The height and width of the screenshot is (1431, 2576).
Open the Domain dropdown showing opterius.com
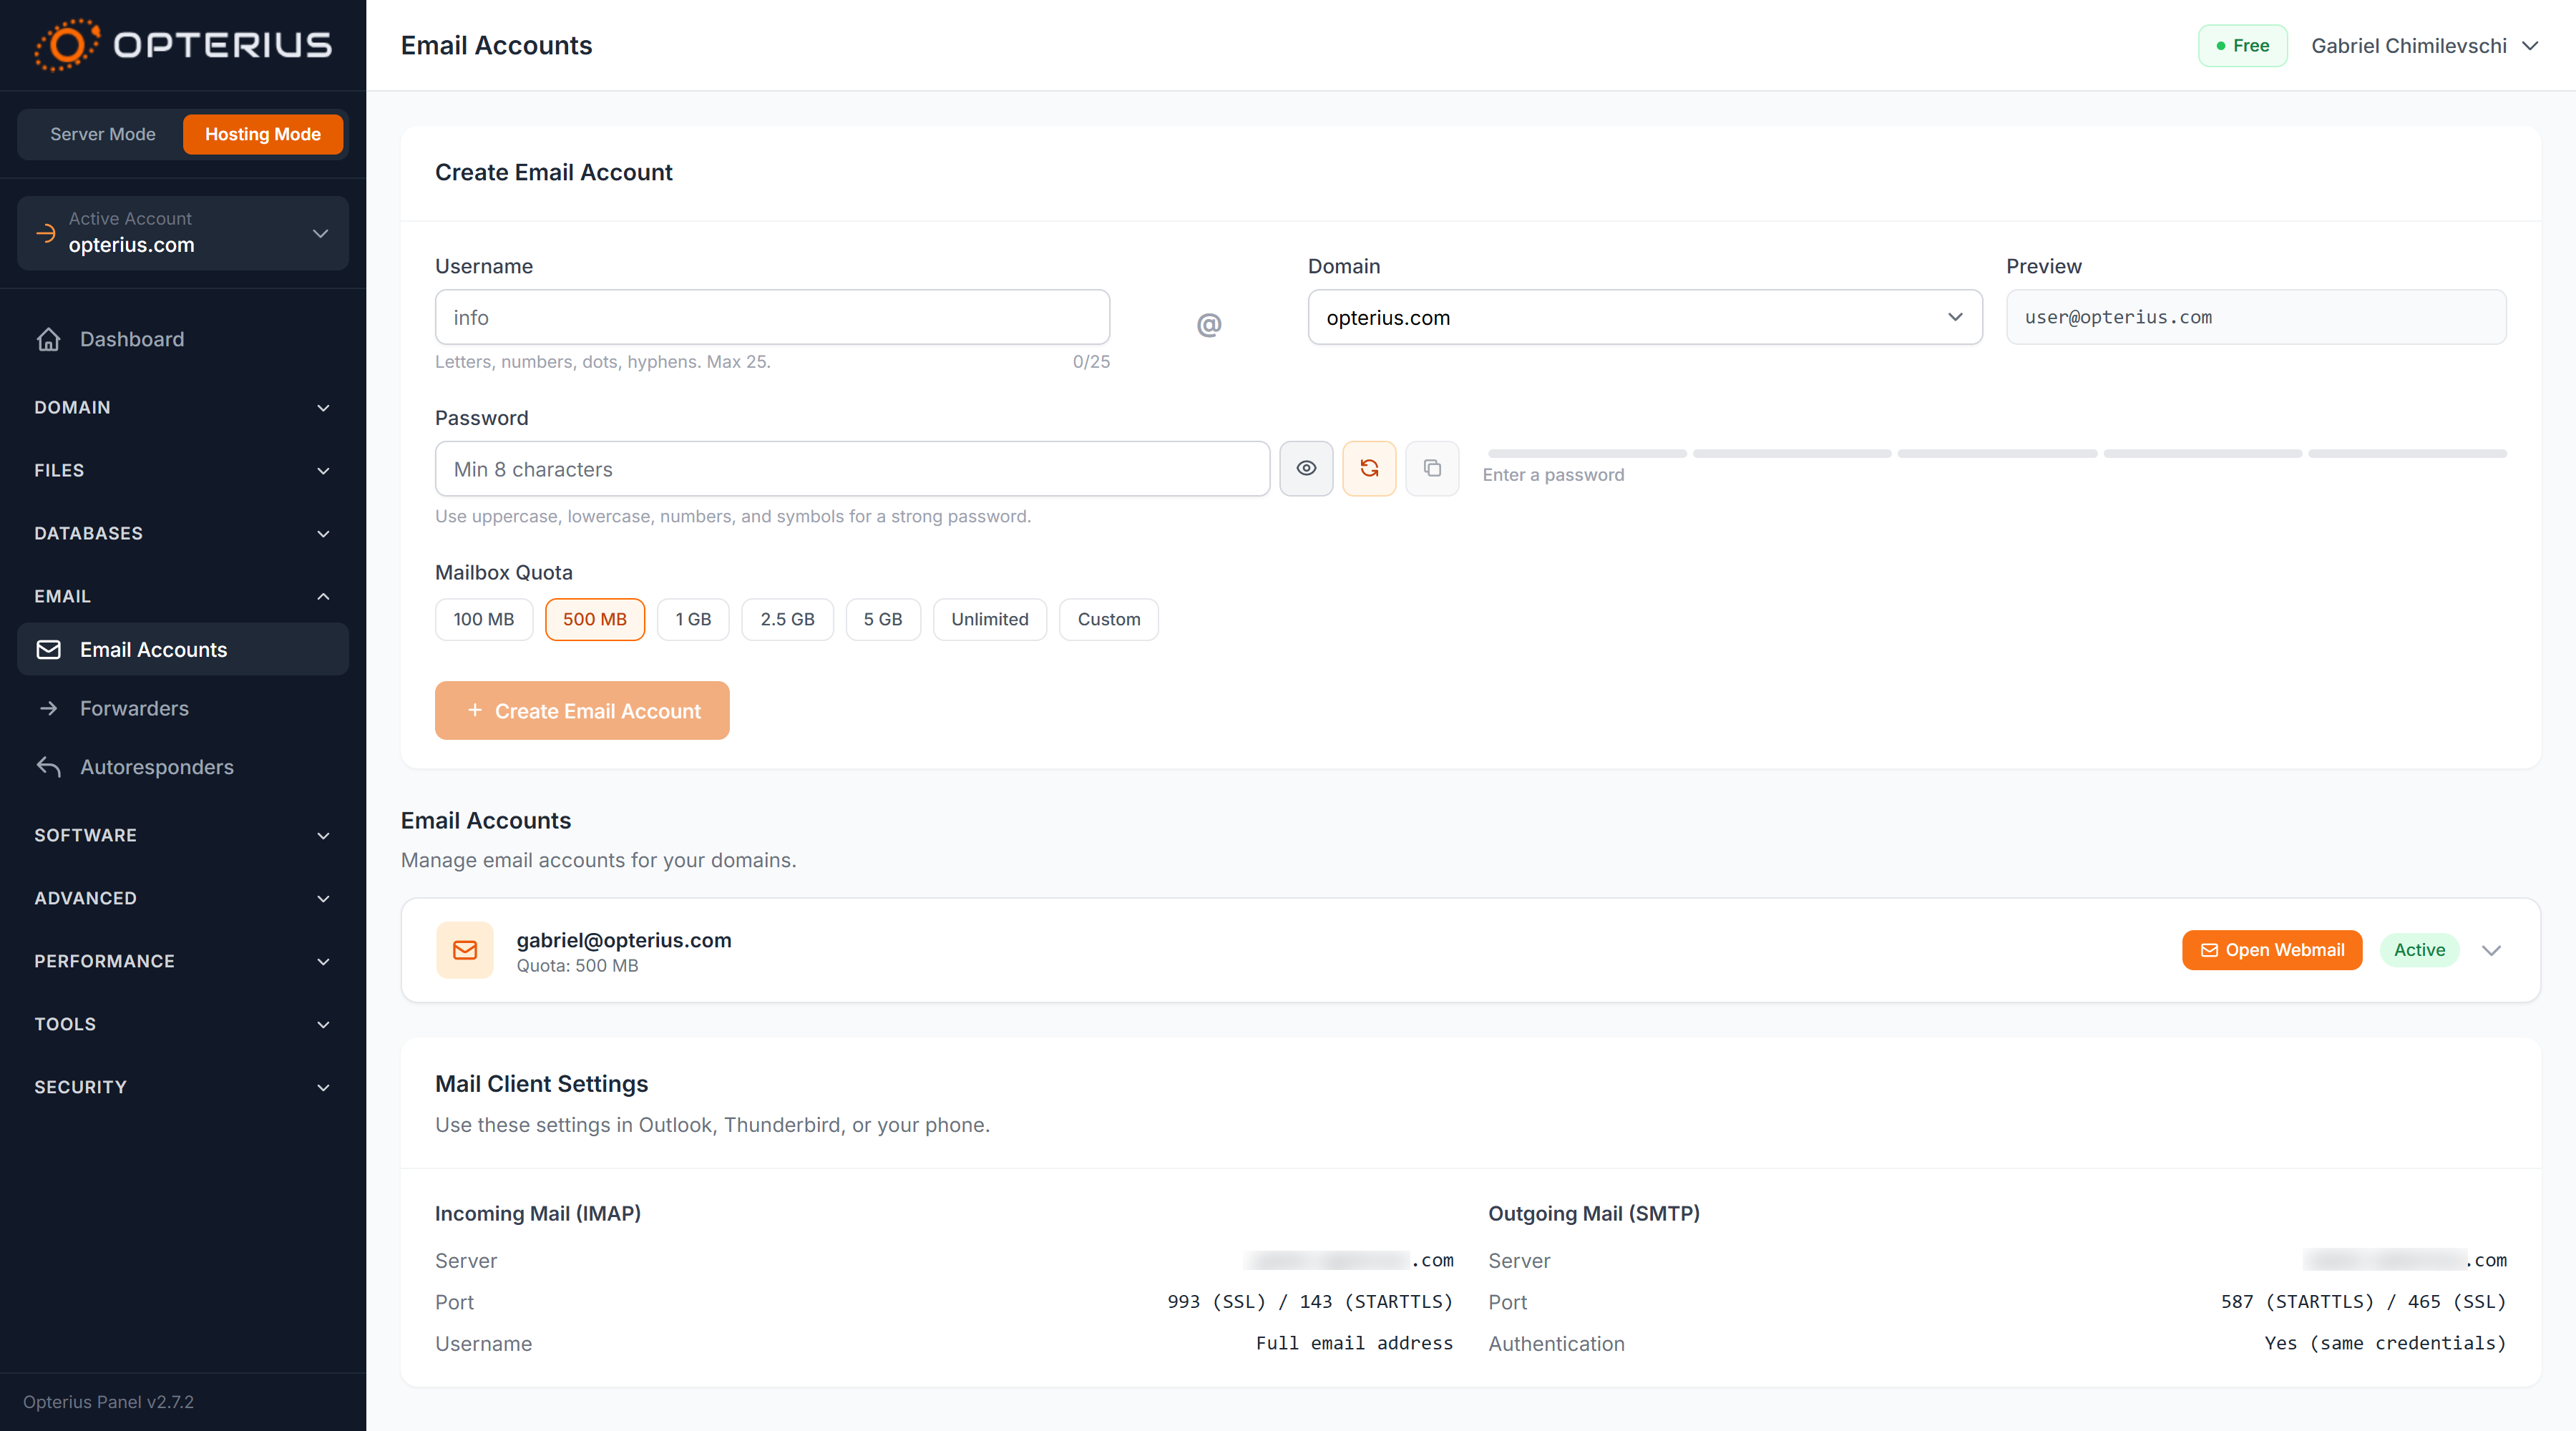pos(1645,317)
